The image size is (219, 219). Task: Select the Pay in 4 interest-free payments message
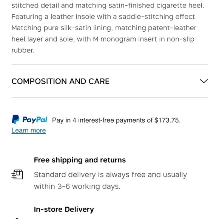[x=116, y=120]
